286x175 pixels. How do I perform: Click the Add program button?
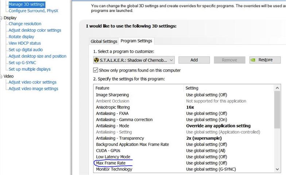(x=194, y=60)
